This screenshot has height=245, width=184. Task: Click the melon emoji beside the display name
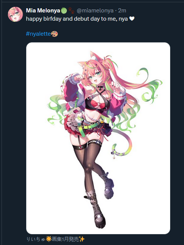[x=64, y=11]
